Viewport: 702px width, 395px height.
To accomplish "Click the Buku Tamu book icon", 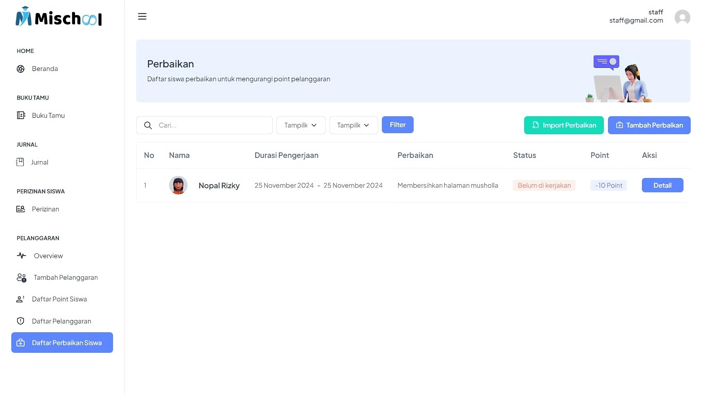I will click(x=21, y=115).
